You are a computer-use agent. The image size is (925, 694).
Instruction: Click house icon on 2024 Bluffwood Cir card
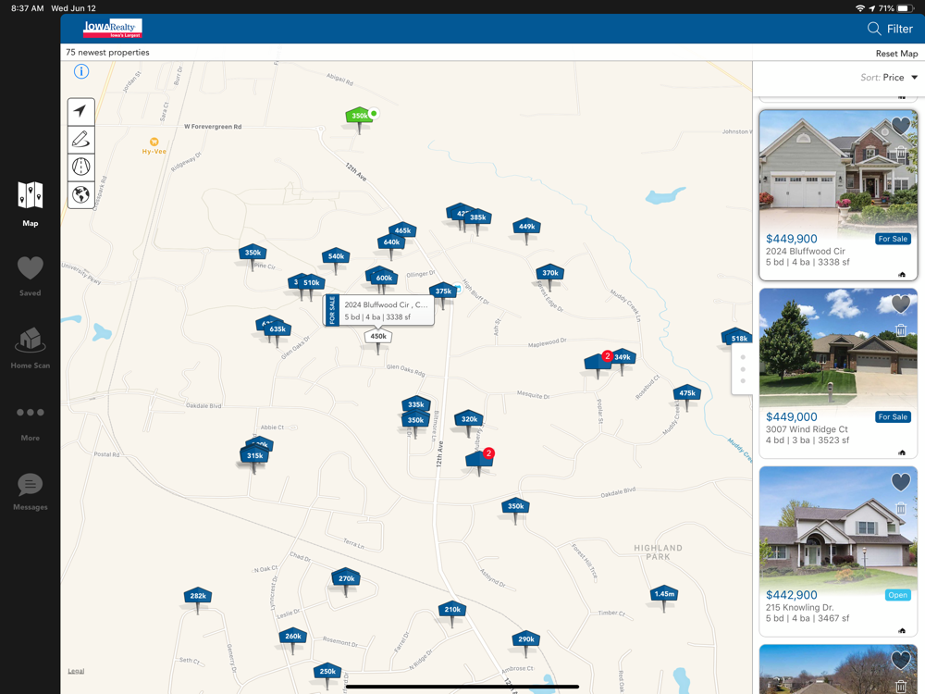[x=901, y=275]
